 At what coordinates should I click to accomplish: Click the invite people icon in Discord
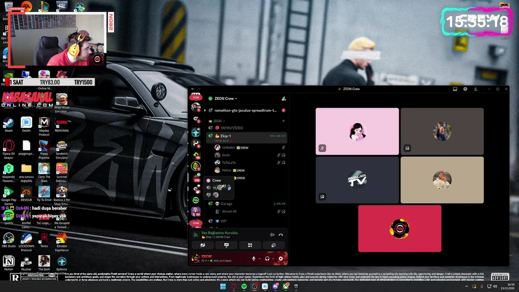coord(283,99)
